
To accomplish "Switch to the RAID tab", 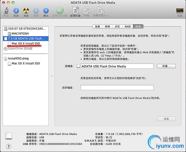I will pyautogui.click(x=128, y=26).
